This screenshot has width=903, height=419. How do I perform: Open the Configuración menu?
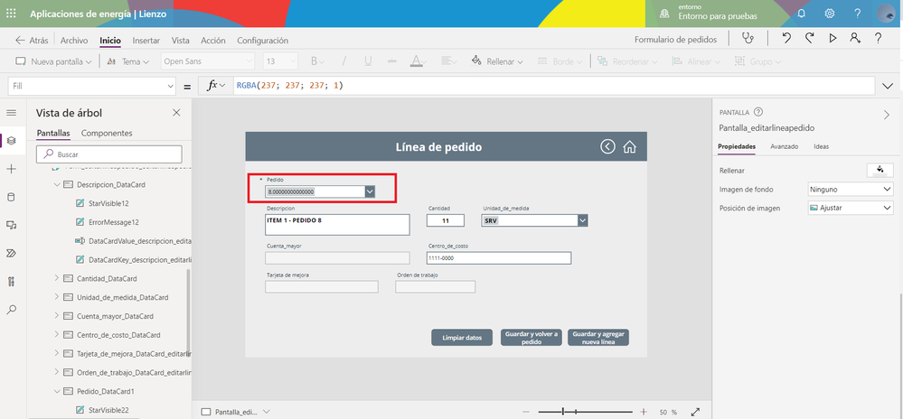263,41
